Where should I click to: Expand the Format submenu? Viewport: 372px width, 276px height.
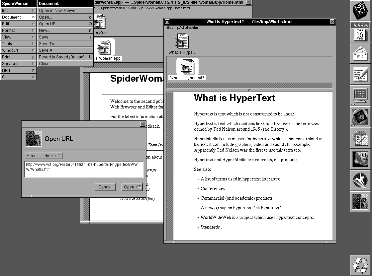click(x=18, y=31)
